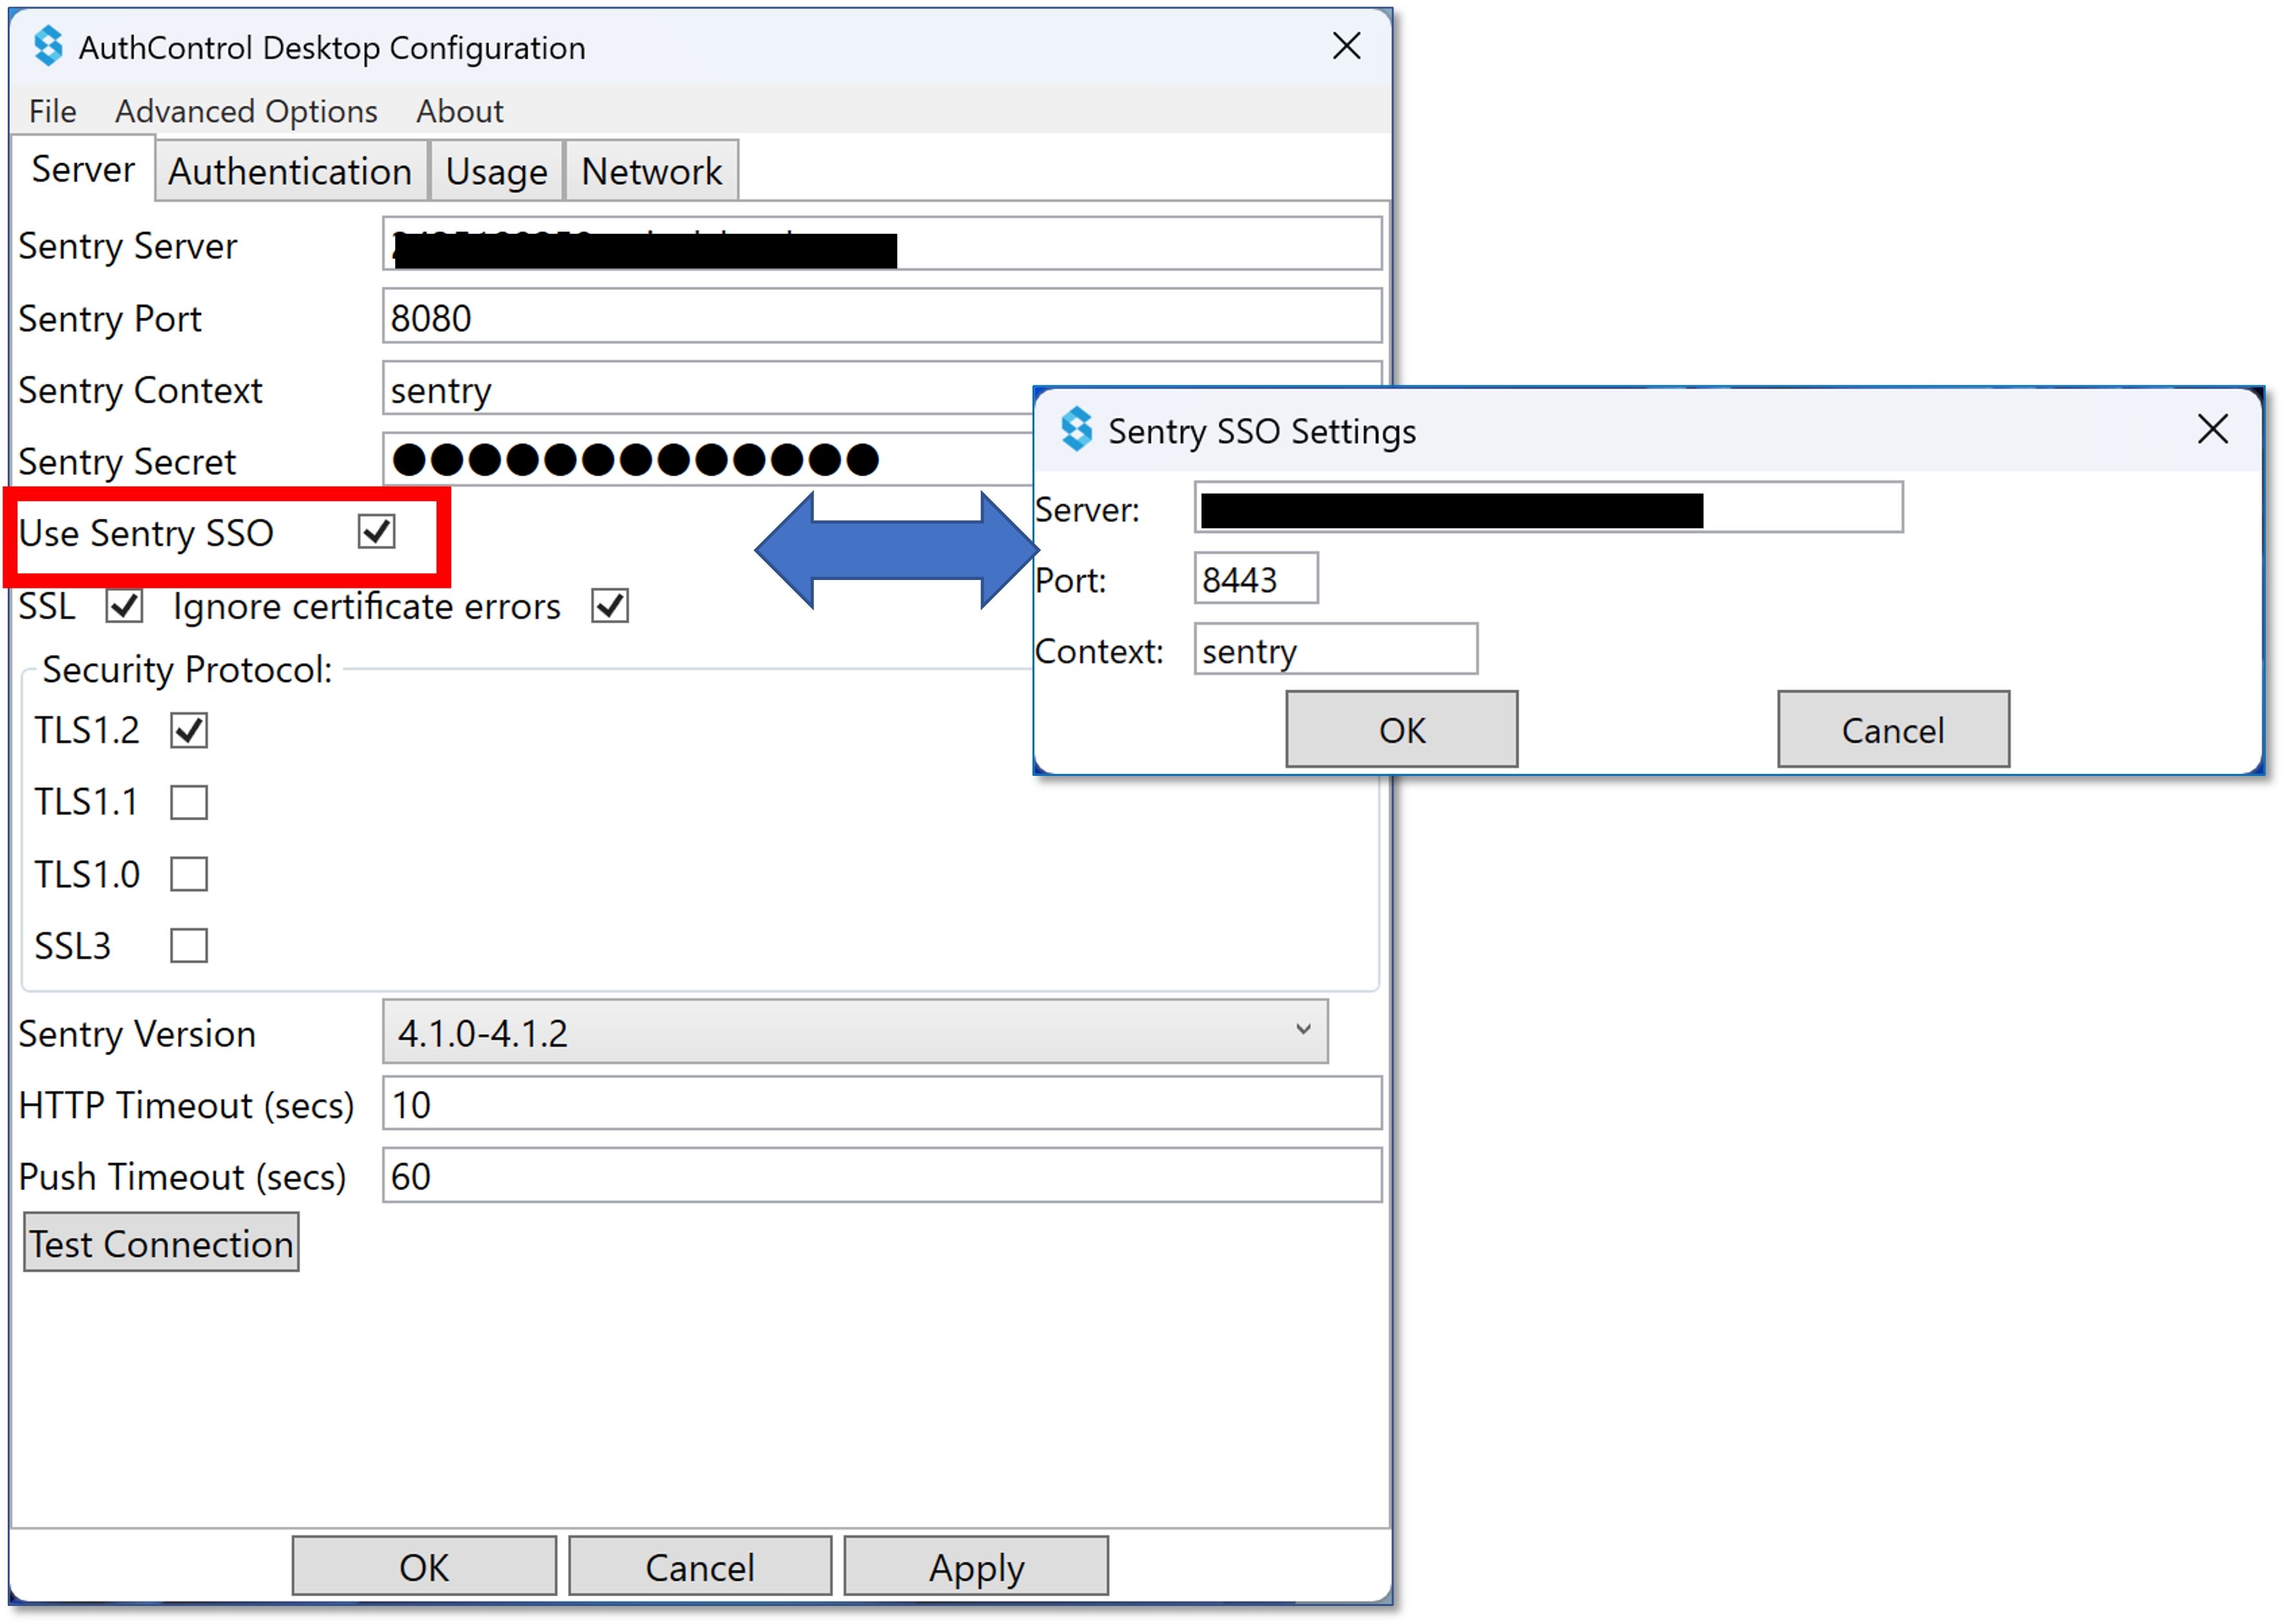
Task: Uncheck the SSL checkbox
Action: 125,606
